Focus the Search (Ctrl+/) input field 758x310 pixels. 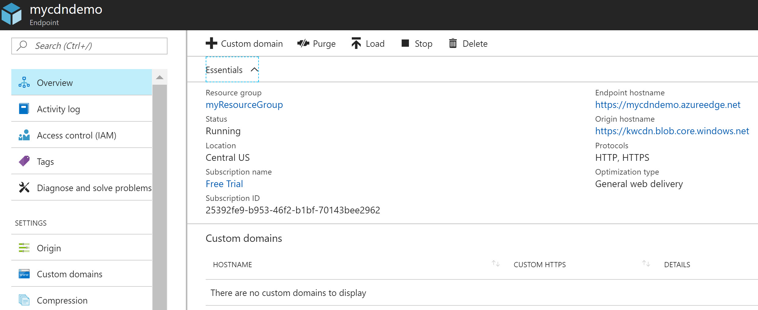(89, 46)
